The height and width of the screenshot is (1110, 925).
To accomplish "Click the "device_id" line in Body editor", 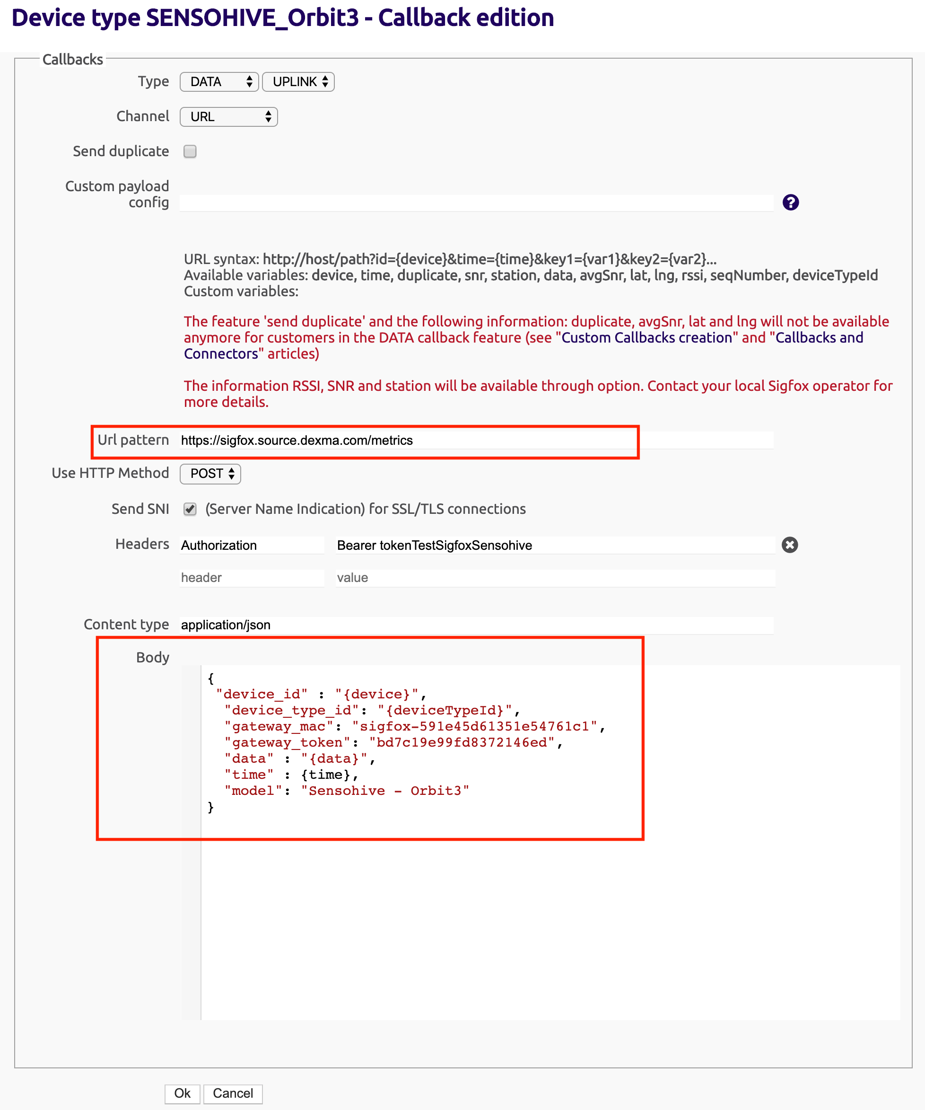I will 321,695.
